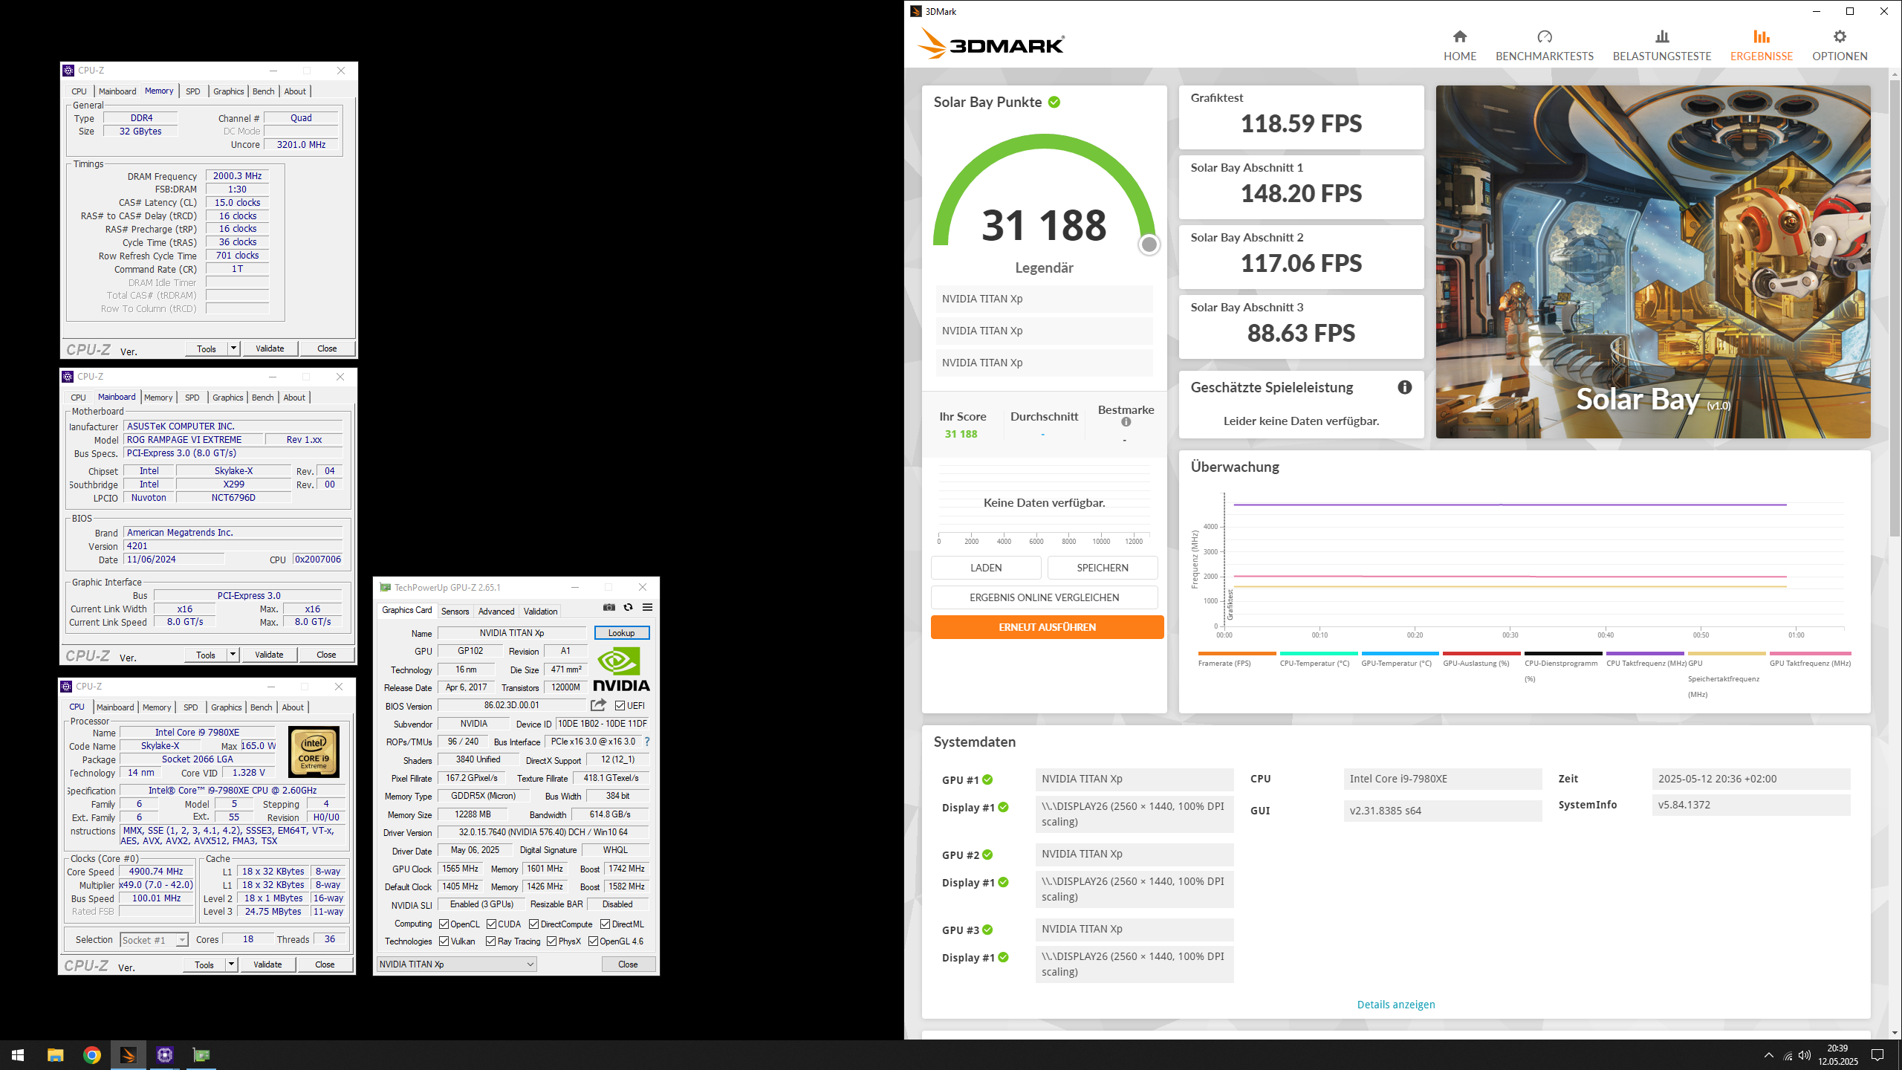Image resolution: width=1902 pixels, height=1070 pixels.
Task: Switch to SPD tab in Memory CPU-Z window
Action: point(192,91)
